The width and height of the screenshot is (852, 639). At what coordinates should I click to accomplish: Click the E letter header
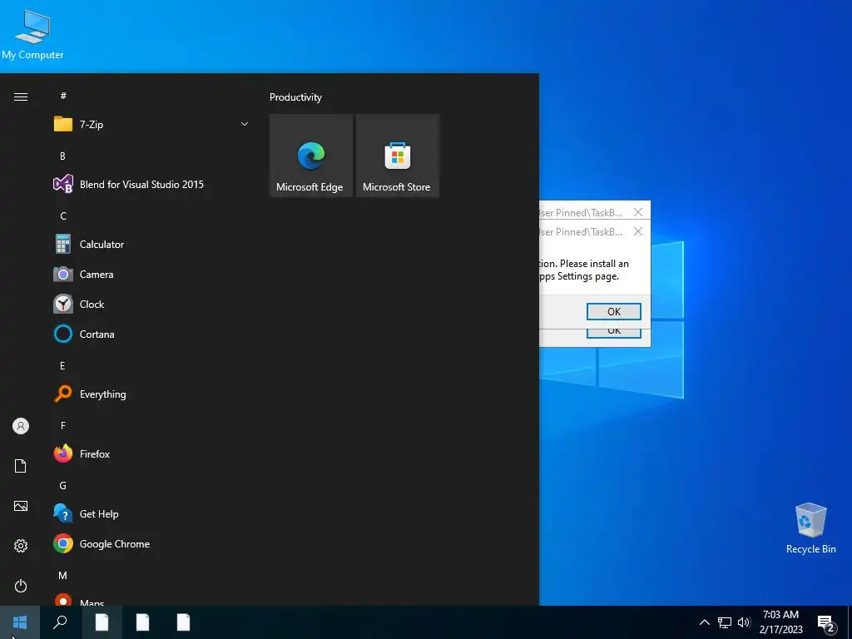tap(62, 366)
